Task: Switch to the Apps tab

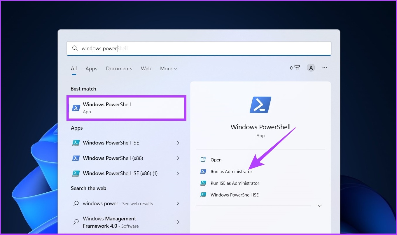Action: coord(91,69)
